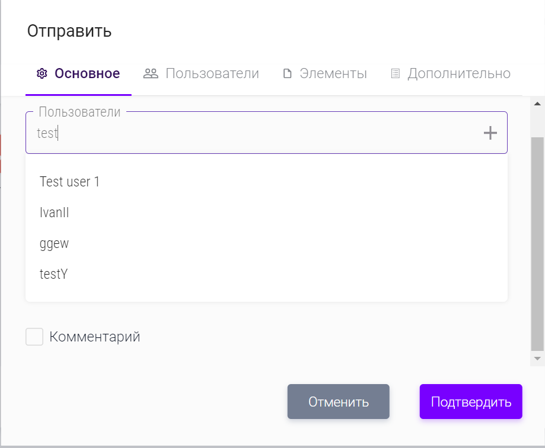Screen dimensions: 545x448
Task: Click the document icon beside Элементы tab
Action: [x=288, y=74]
